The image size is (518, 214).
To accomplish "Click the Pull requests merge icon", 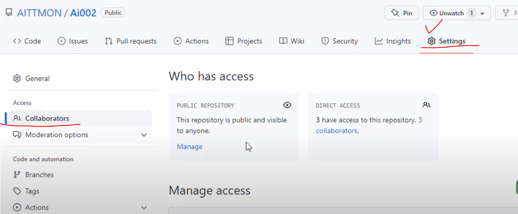I will (x=109, y=41).
